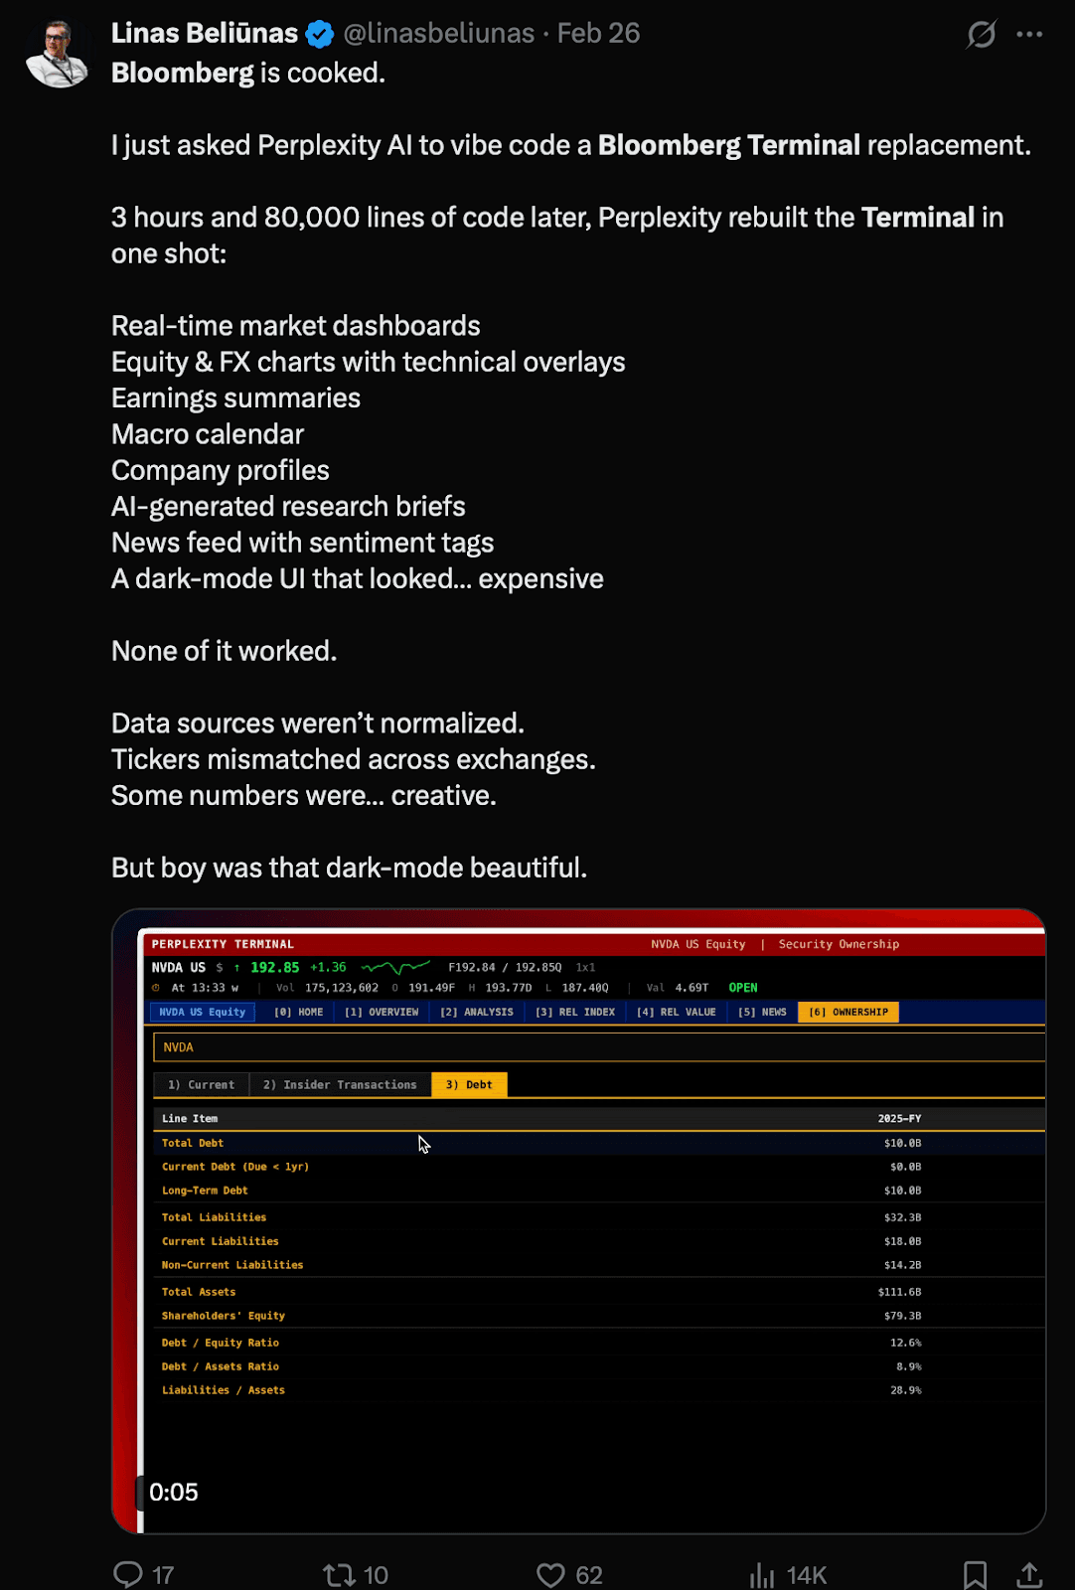Click the 2025-FY column header
1075x1590 pixels.
click(899, 1118)
